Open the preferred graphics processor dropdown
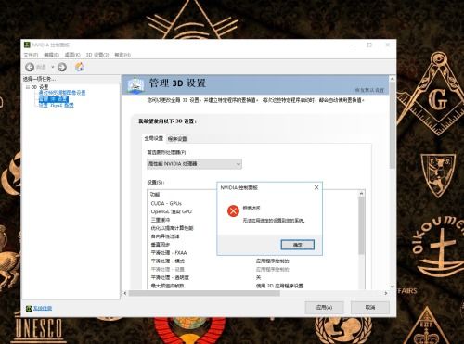 click(x=194, y=164)
